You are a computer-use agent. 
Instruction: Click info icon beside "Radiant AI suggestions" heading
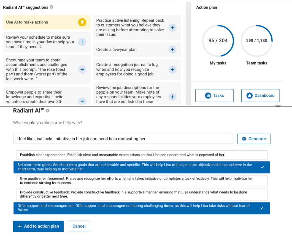[51, 7]
